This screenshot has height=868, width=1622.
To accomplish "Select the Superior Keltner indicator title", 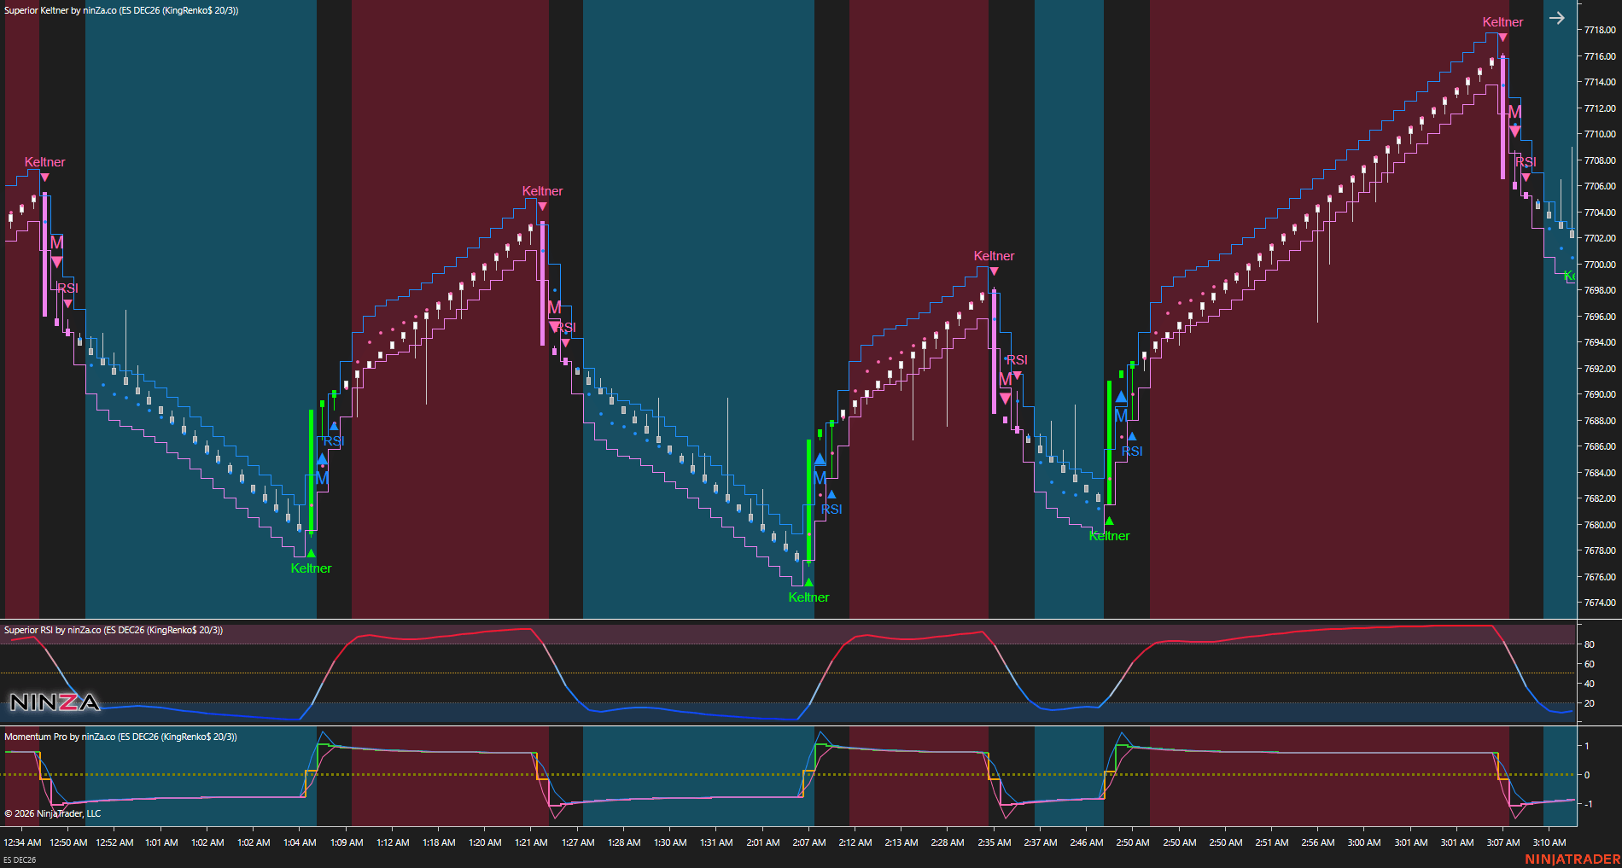I will [x=121, y=10].
